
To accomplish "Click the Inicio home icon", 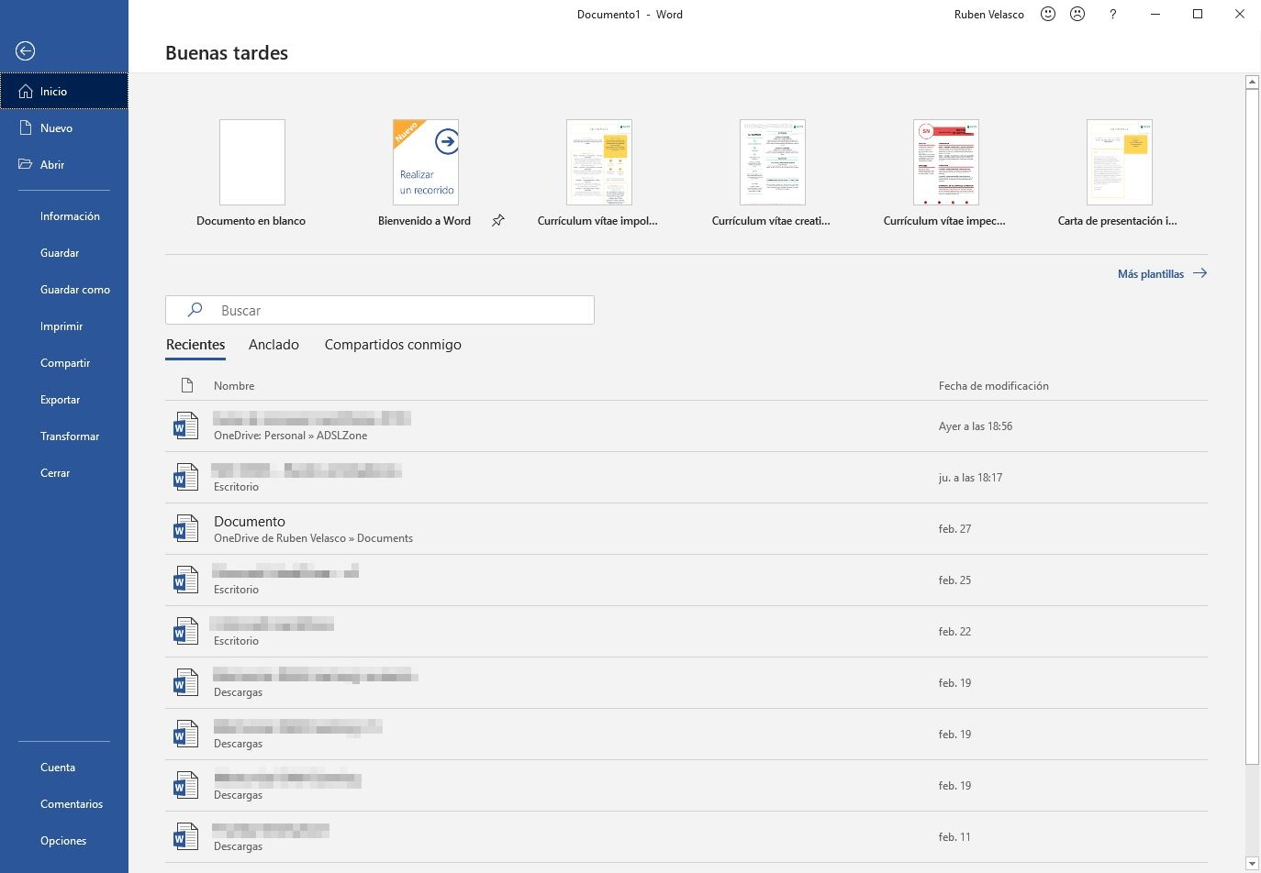I will [26, 92].
